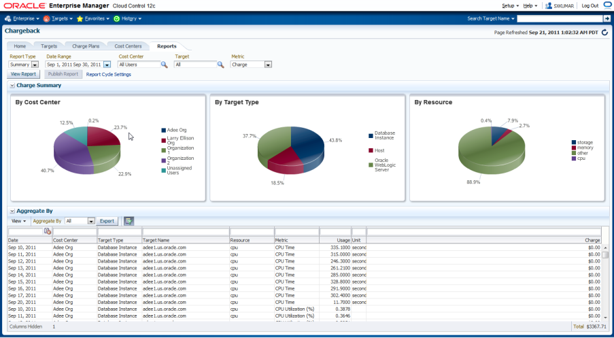Switch to the Targets tab
Image resolution: width=614 pixels, height=338 pixels.
click(x=49, y=46)
